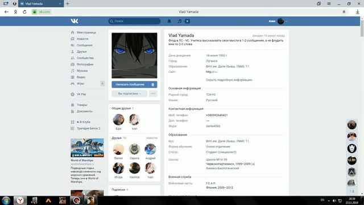Click vk.com address in URL bar
Viewport: 364px width, 205px height.
(44, 12)
